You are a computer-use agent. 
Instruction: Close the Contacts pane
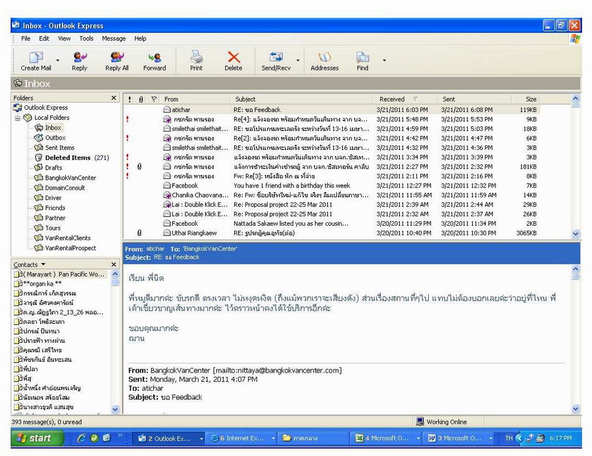(114, 264)
